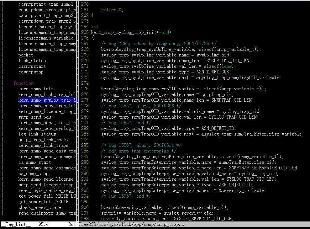Click the bug 7366 YangGuang comment
The image size is (310, 229).
tap(159, 44)
